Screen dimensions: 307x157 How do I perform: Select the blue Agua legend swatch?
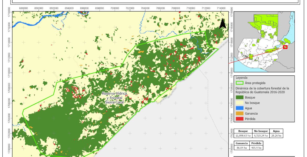click(240, 108)
